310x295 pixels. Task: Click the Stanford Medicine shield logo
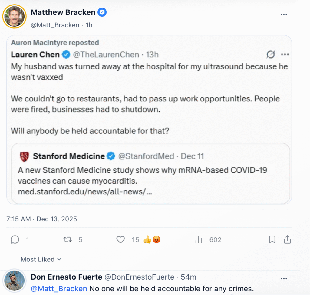24,156
